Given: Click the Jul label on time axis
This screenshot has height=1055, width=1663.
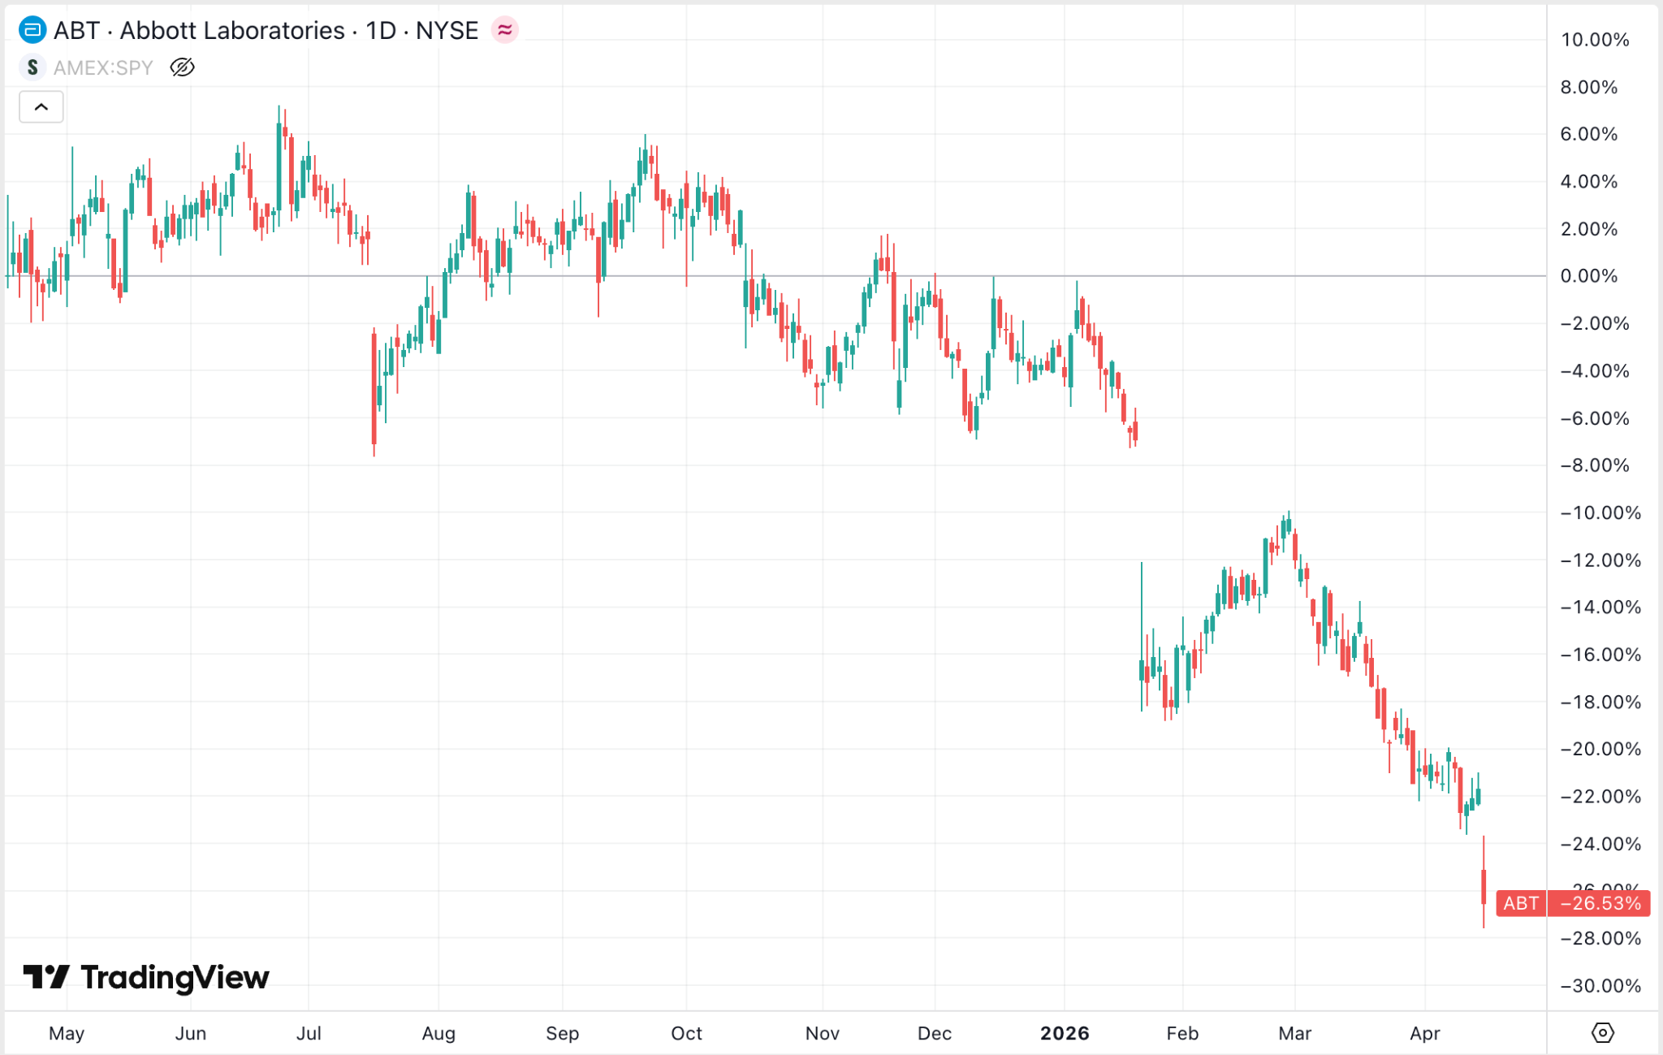Looking at the screenshot, I should click(x=309, y=1033).
